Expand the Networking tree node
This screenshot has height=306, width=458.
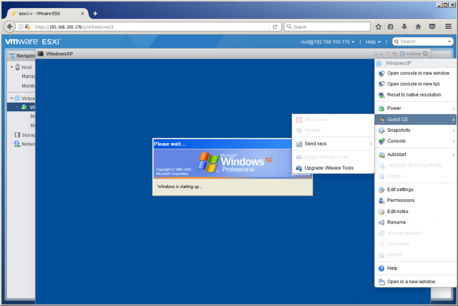(12, 144)
